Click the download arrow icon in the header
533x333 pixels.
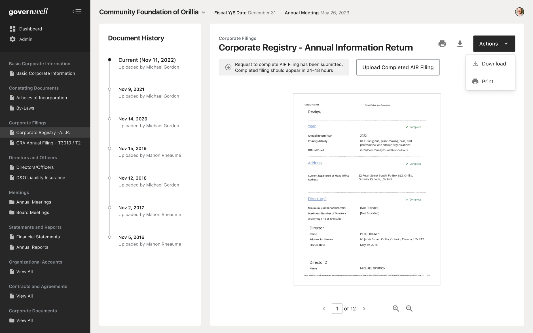click(460, 44)
